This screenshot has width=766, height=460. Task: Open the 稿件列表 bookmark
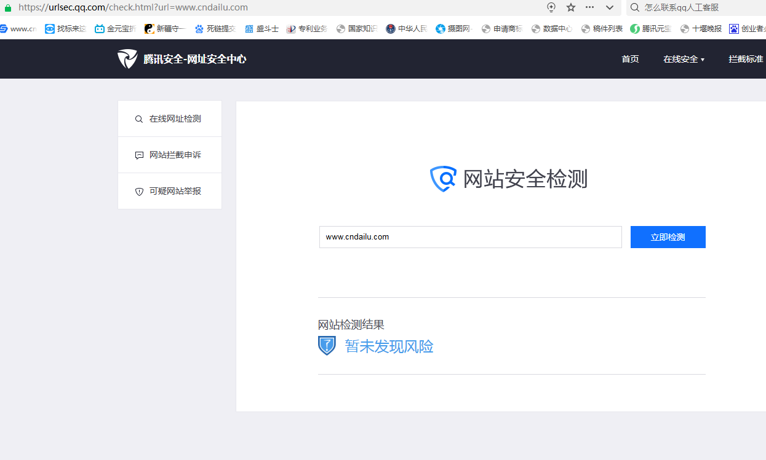click(602, 28)
